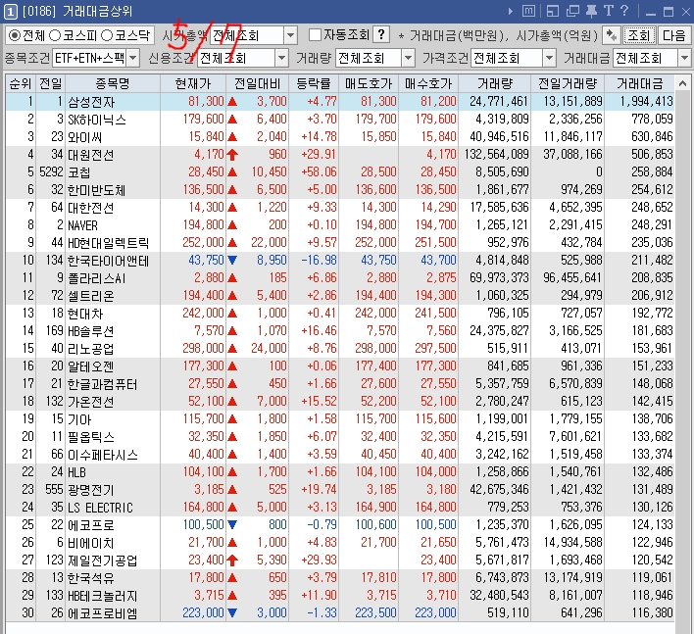This screenshot has height=634, width=694.
Task: Open the 종목조건 ETF+ETN+스팩 dropdown
Action: (x=132, y=58)
